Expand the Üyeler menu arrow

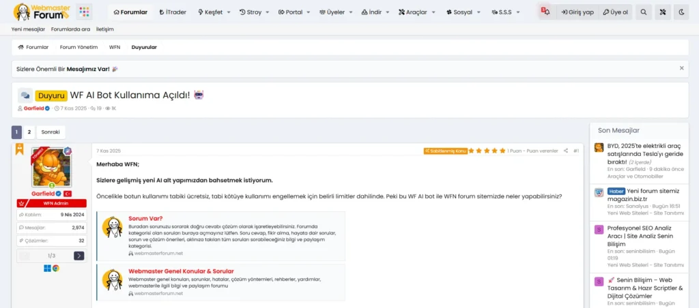pyautogui.click(x=350, y=12)
